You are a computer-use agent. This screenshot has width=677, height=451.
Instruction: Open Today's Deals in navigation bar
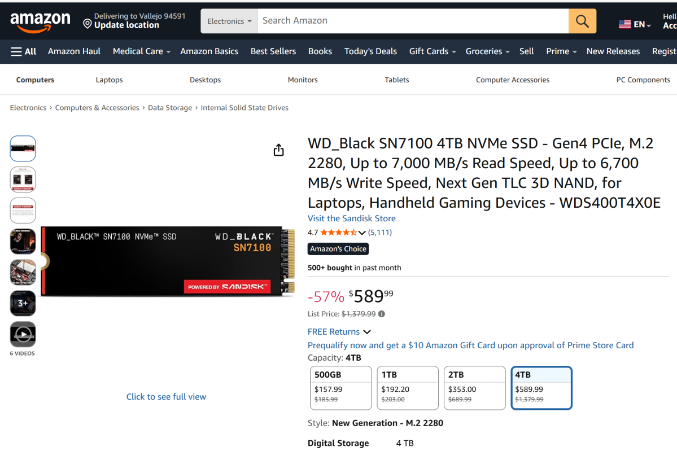[370, 51]
